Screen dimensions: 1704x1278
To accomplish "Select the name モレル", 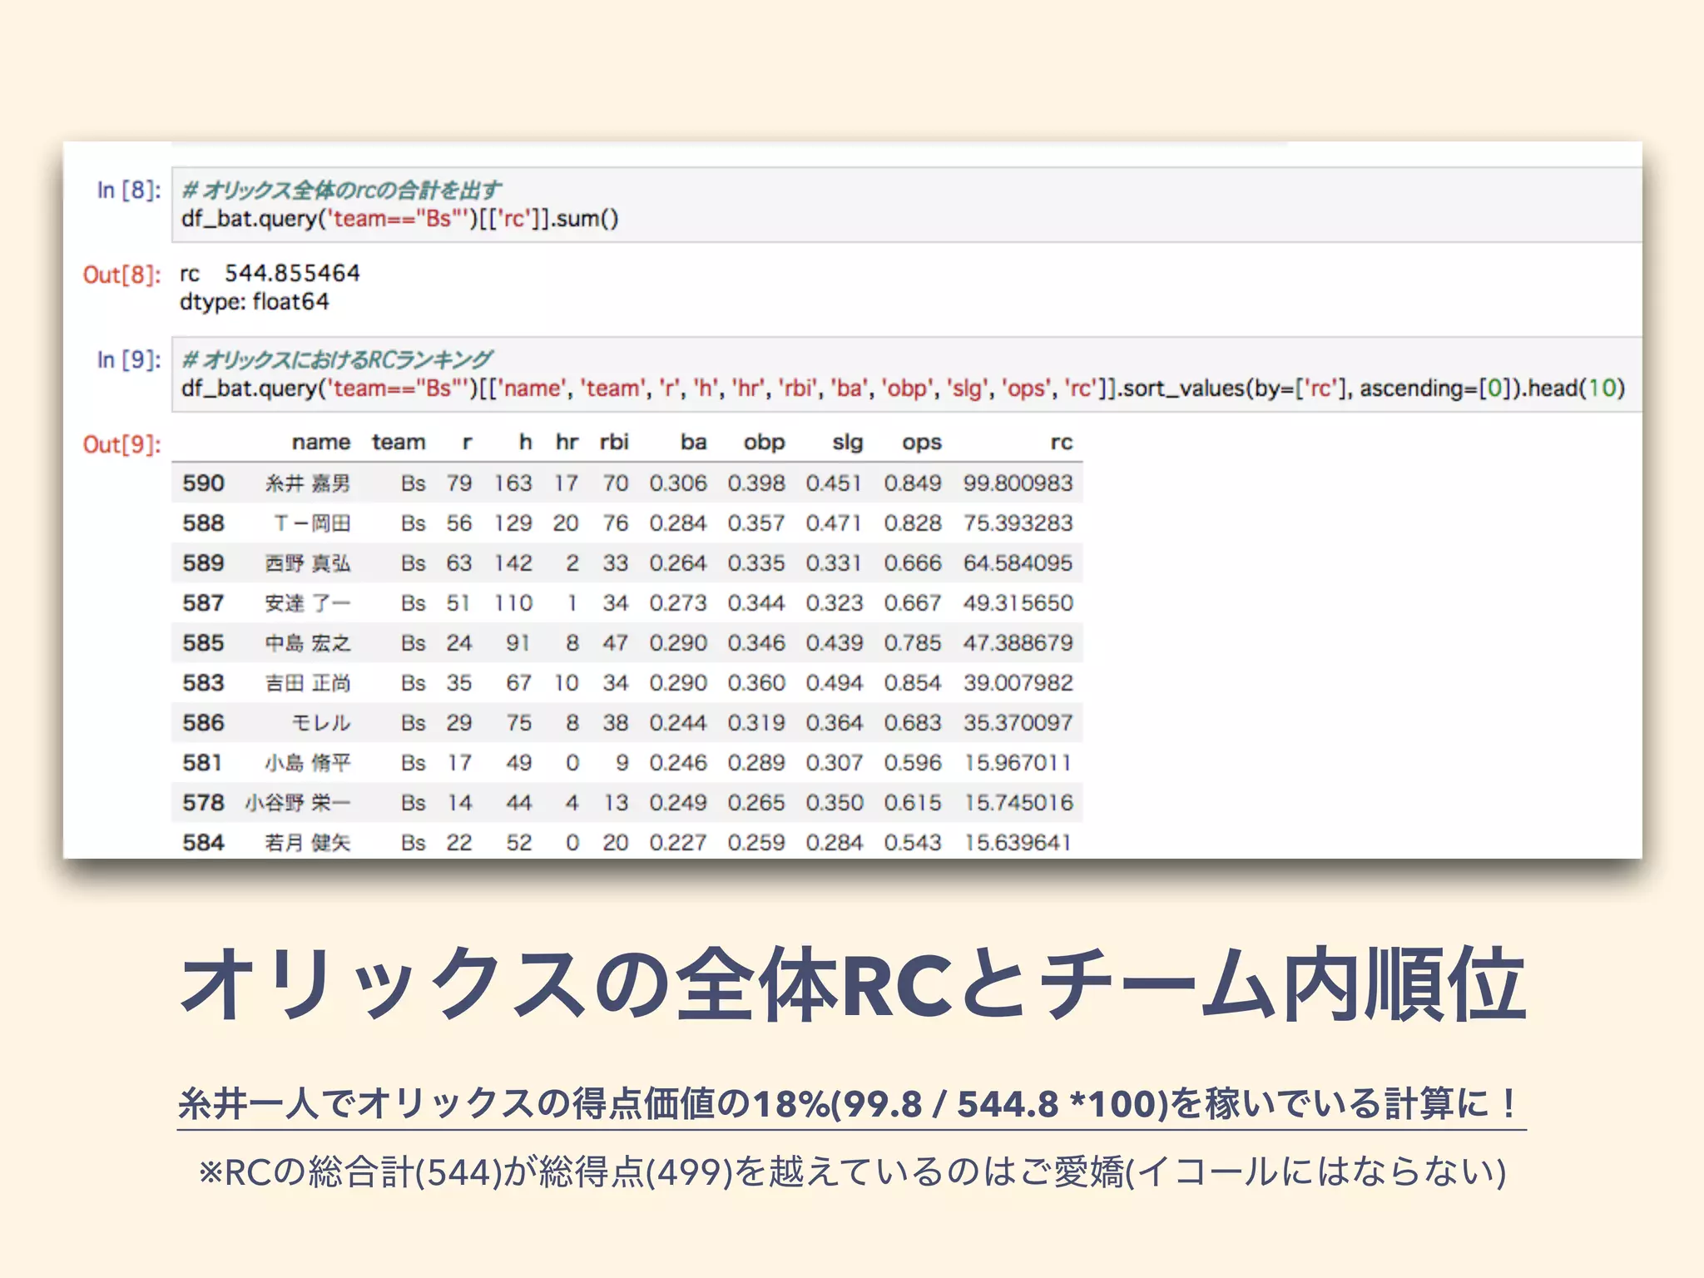I will (321, 722).
